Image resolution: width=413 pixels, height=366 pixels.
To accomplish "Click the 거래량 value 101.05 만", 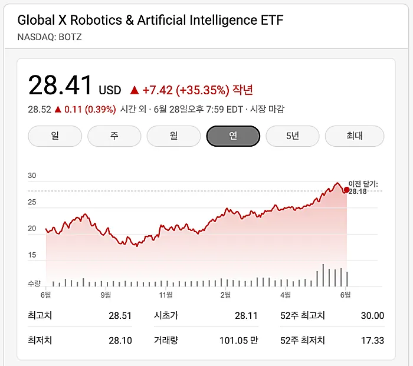I will point(238,341).
